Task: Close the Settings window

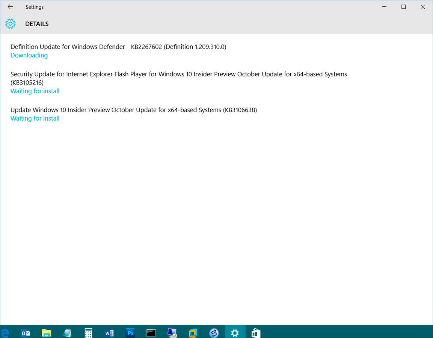Action: [423, 7]
